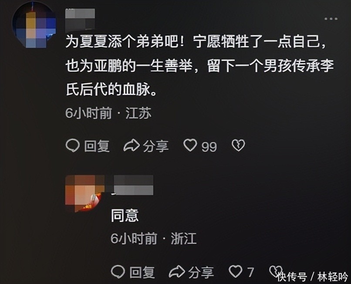Click 回复 text under the 同意 reply
This screenshot has height=284, width=351.
point(142,272)
